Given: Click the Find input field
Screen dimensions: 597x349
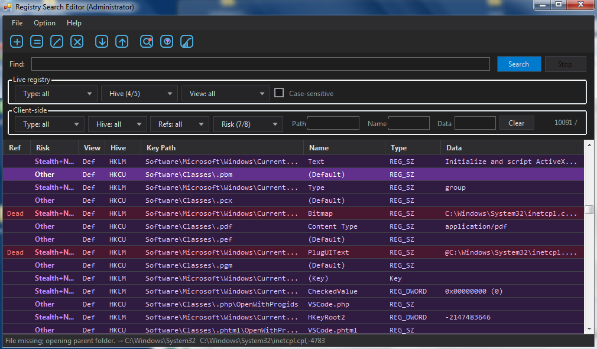Looking at the screenshot, I should 261,64.
